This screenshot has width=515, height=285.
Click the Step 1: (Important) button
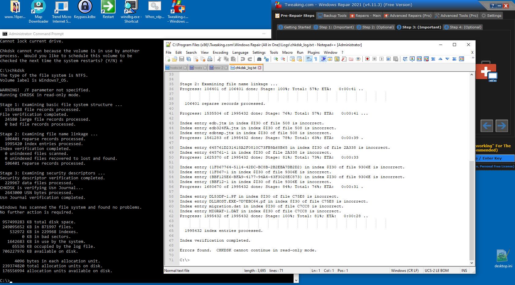point(334,27)
